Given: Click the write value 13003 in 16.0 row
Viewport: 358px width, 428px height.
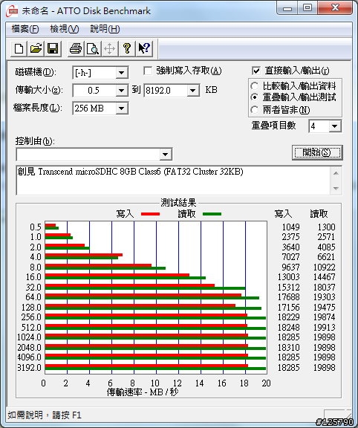Looking at the screenshot, I should (289, 277).
